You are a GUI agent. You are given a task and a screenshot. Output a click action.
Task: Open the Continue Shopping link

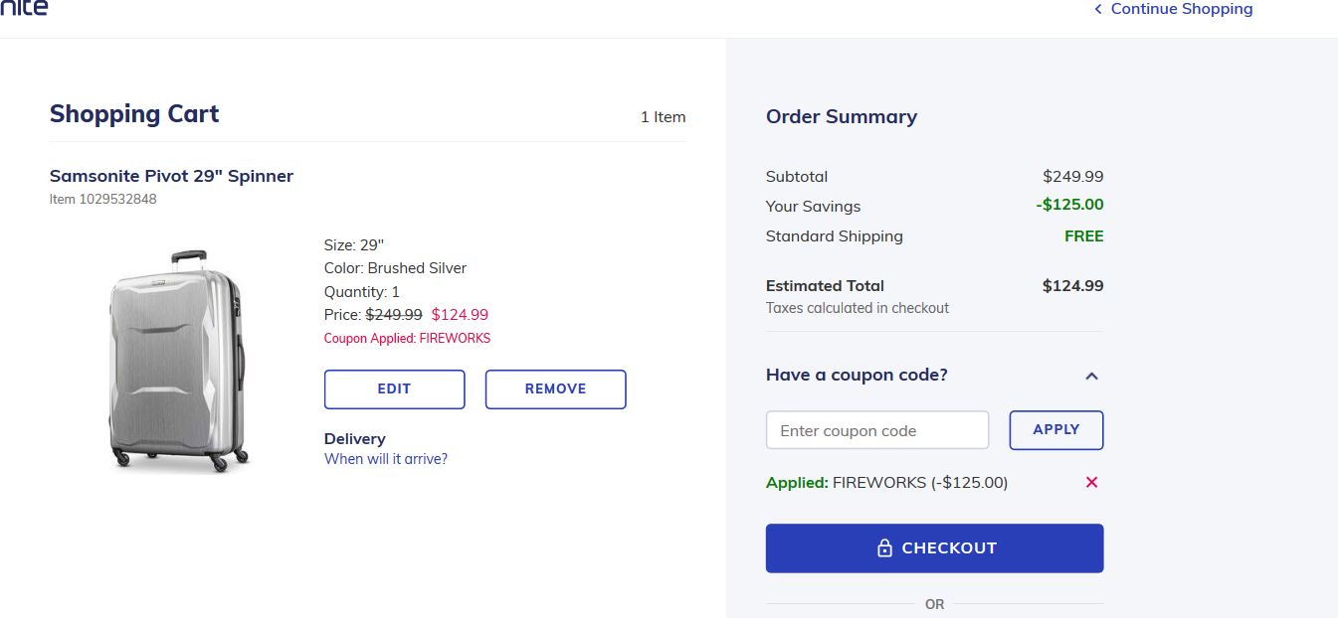[x=1181, y=9]
